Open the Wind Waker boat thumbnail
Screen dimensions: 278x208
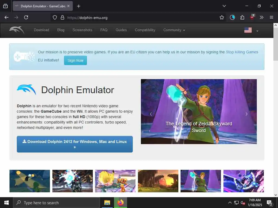click(x=30, y=181)
